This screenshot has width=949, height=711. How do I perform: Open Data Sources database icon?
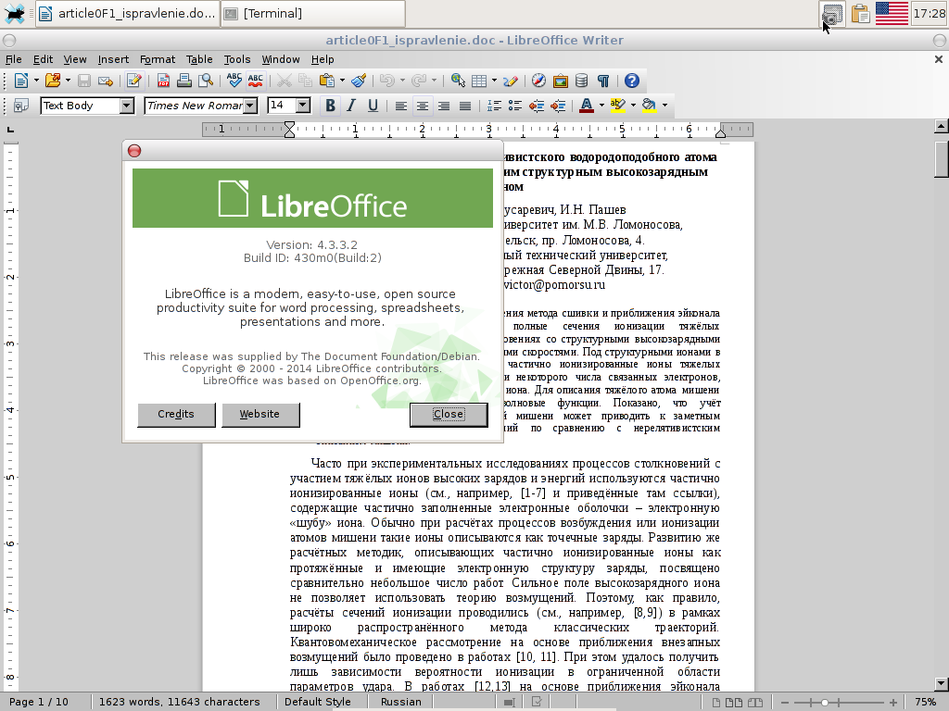tap(582, 81)
